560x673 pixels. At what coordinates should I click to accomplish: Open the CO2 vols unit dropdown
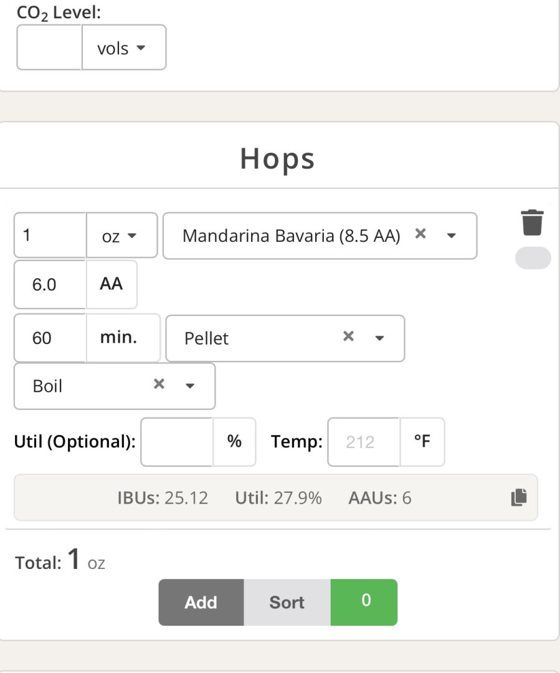point(124,48)
